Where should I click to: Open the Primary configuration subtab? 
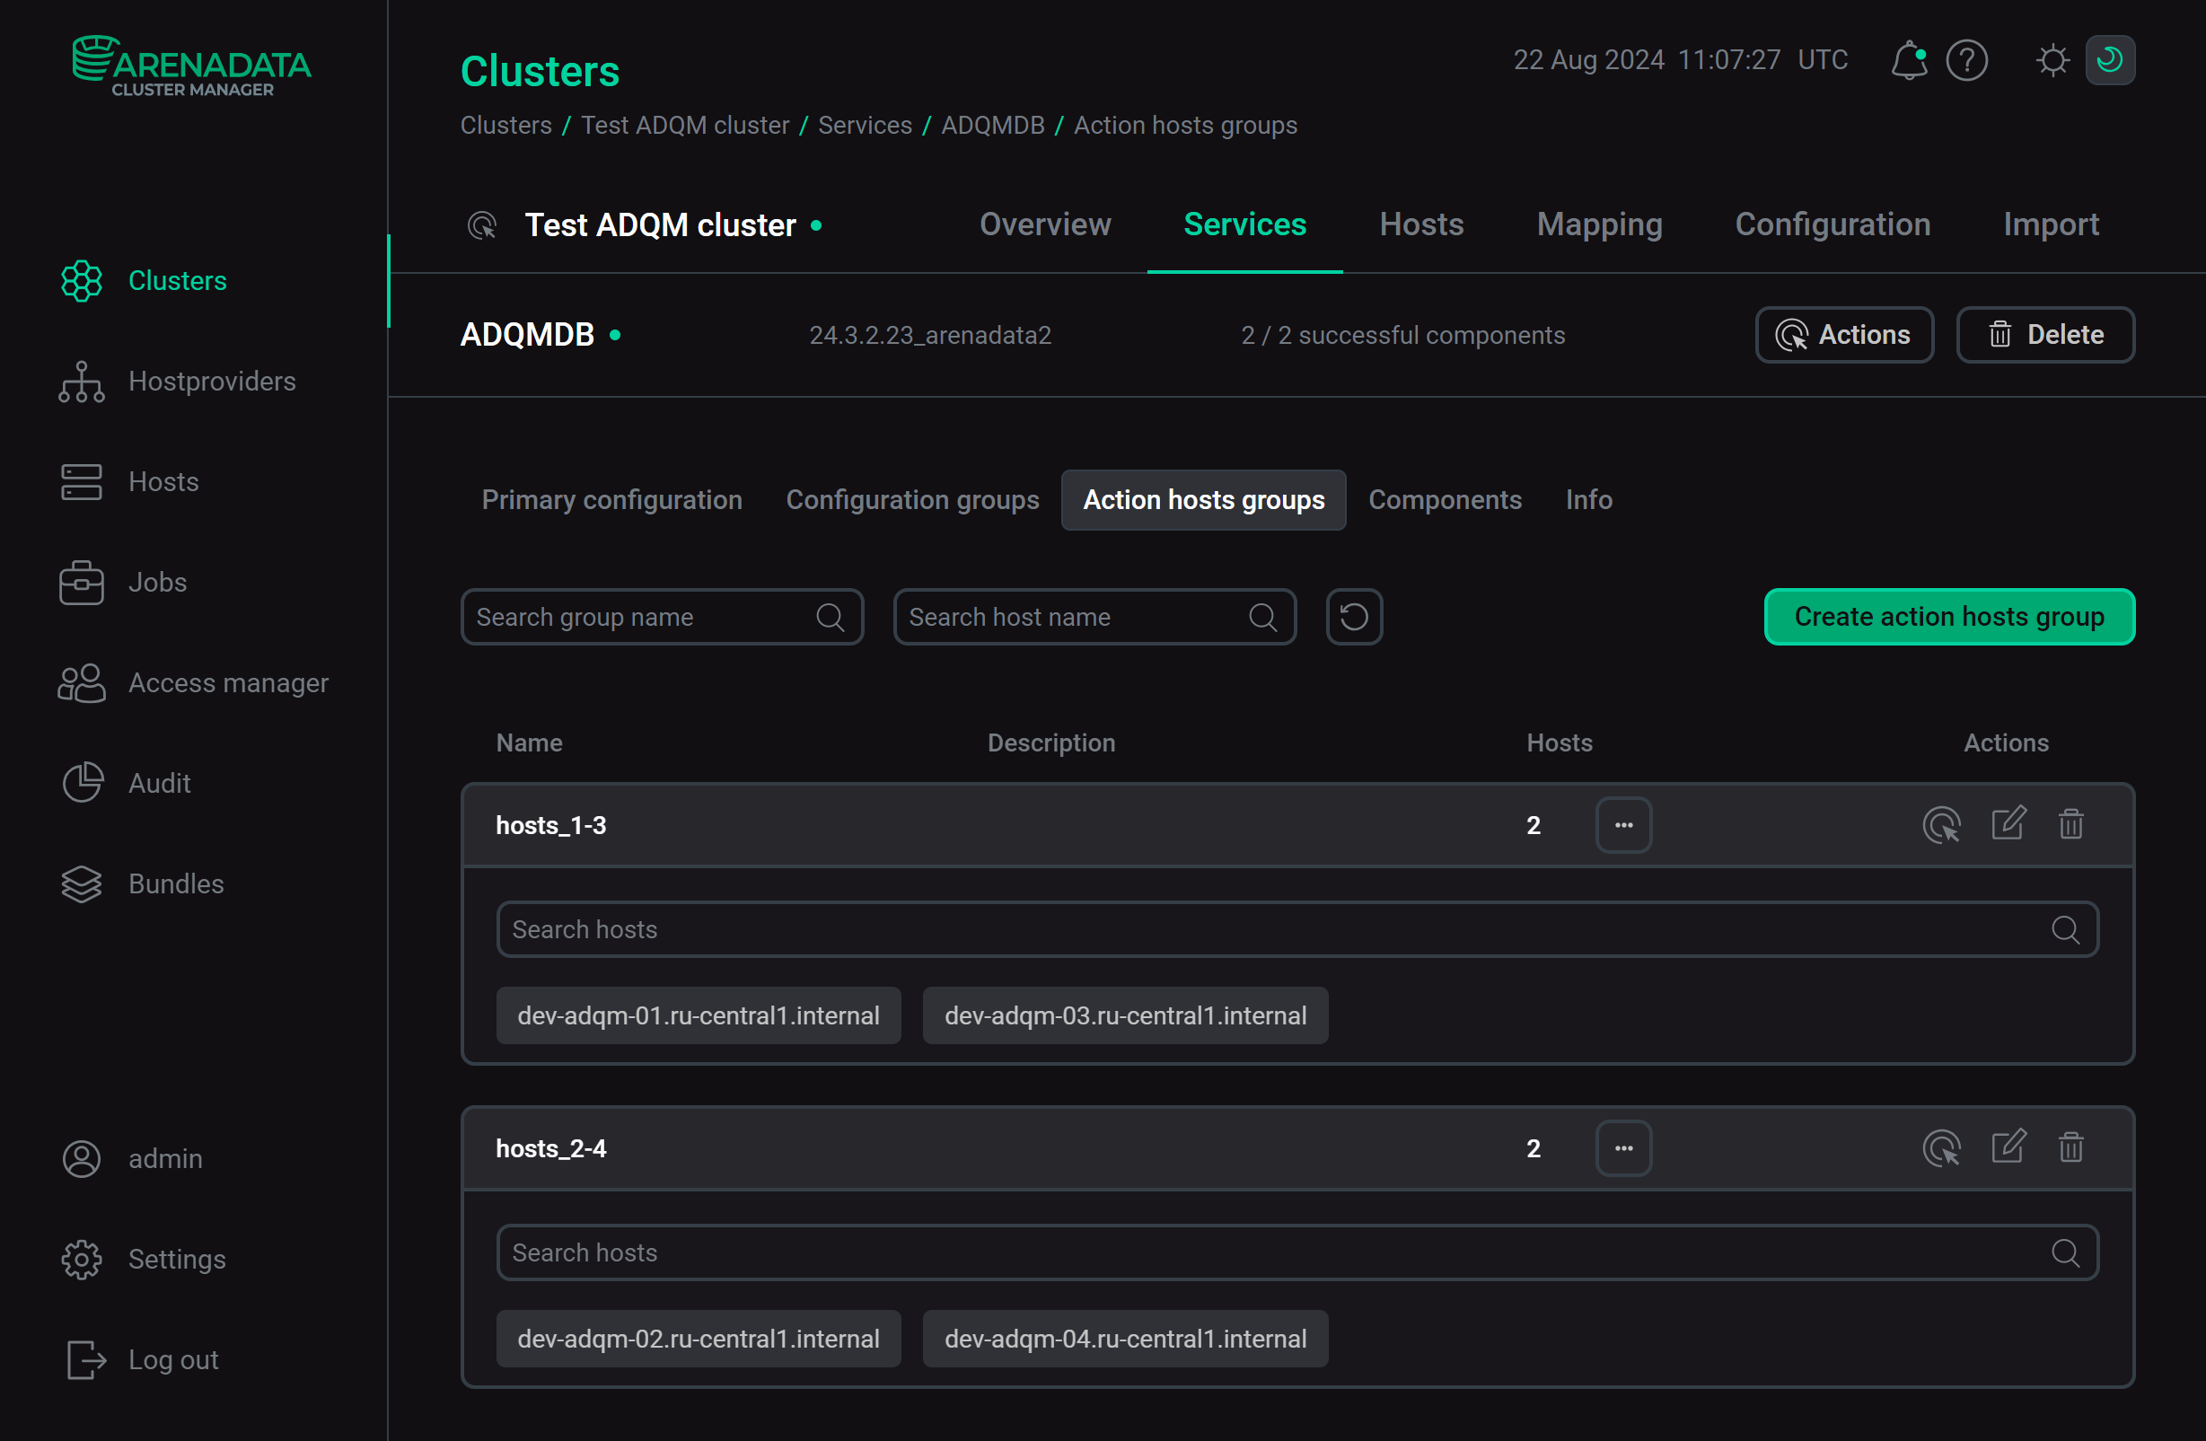(x=611, y=500)
